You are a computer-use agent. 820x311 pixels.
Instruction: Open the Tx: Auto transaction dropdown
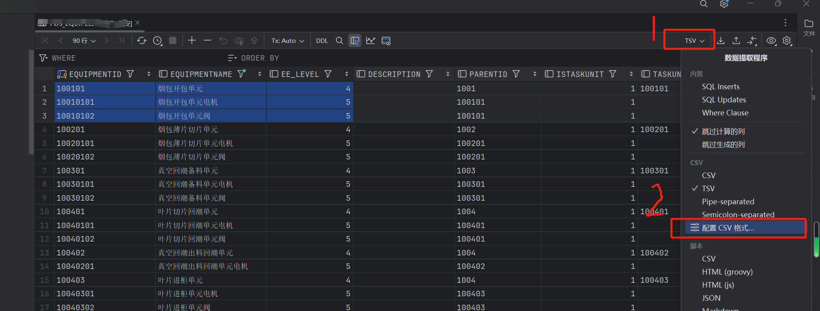[x=288, y=40]
